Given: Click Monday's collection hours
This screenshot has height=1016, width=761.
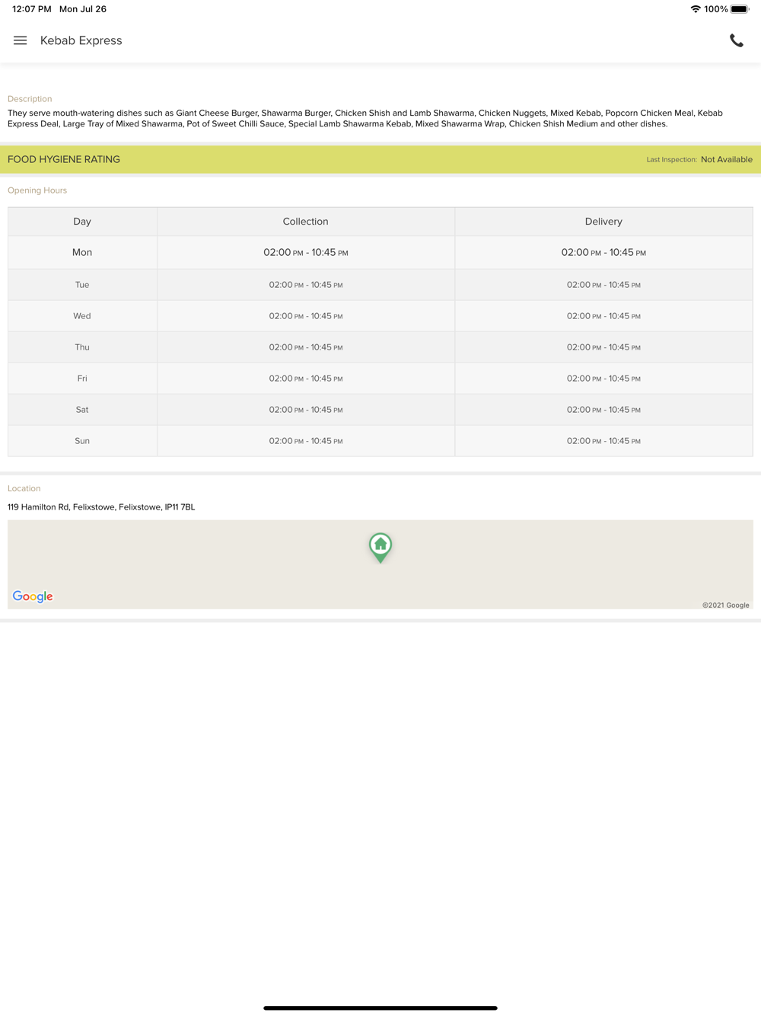Looking at the screenshot, I should click(x=306, y=252).
